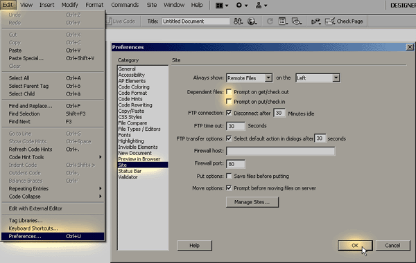Viewport: 416px width, 263px height.
Task: Choose Select All in Edit menu
Action: tap(53, 78)
